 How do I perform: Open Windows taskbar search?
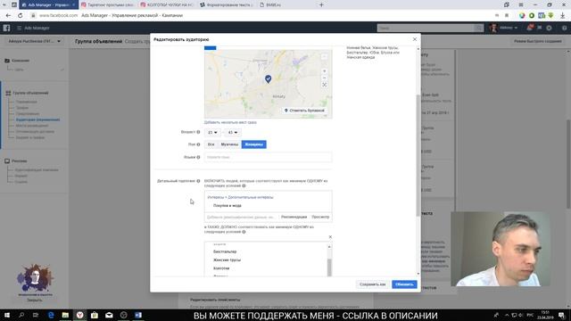pyautogui.click(x=21, y=315)
